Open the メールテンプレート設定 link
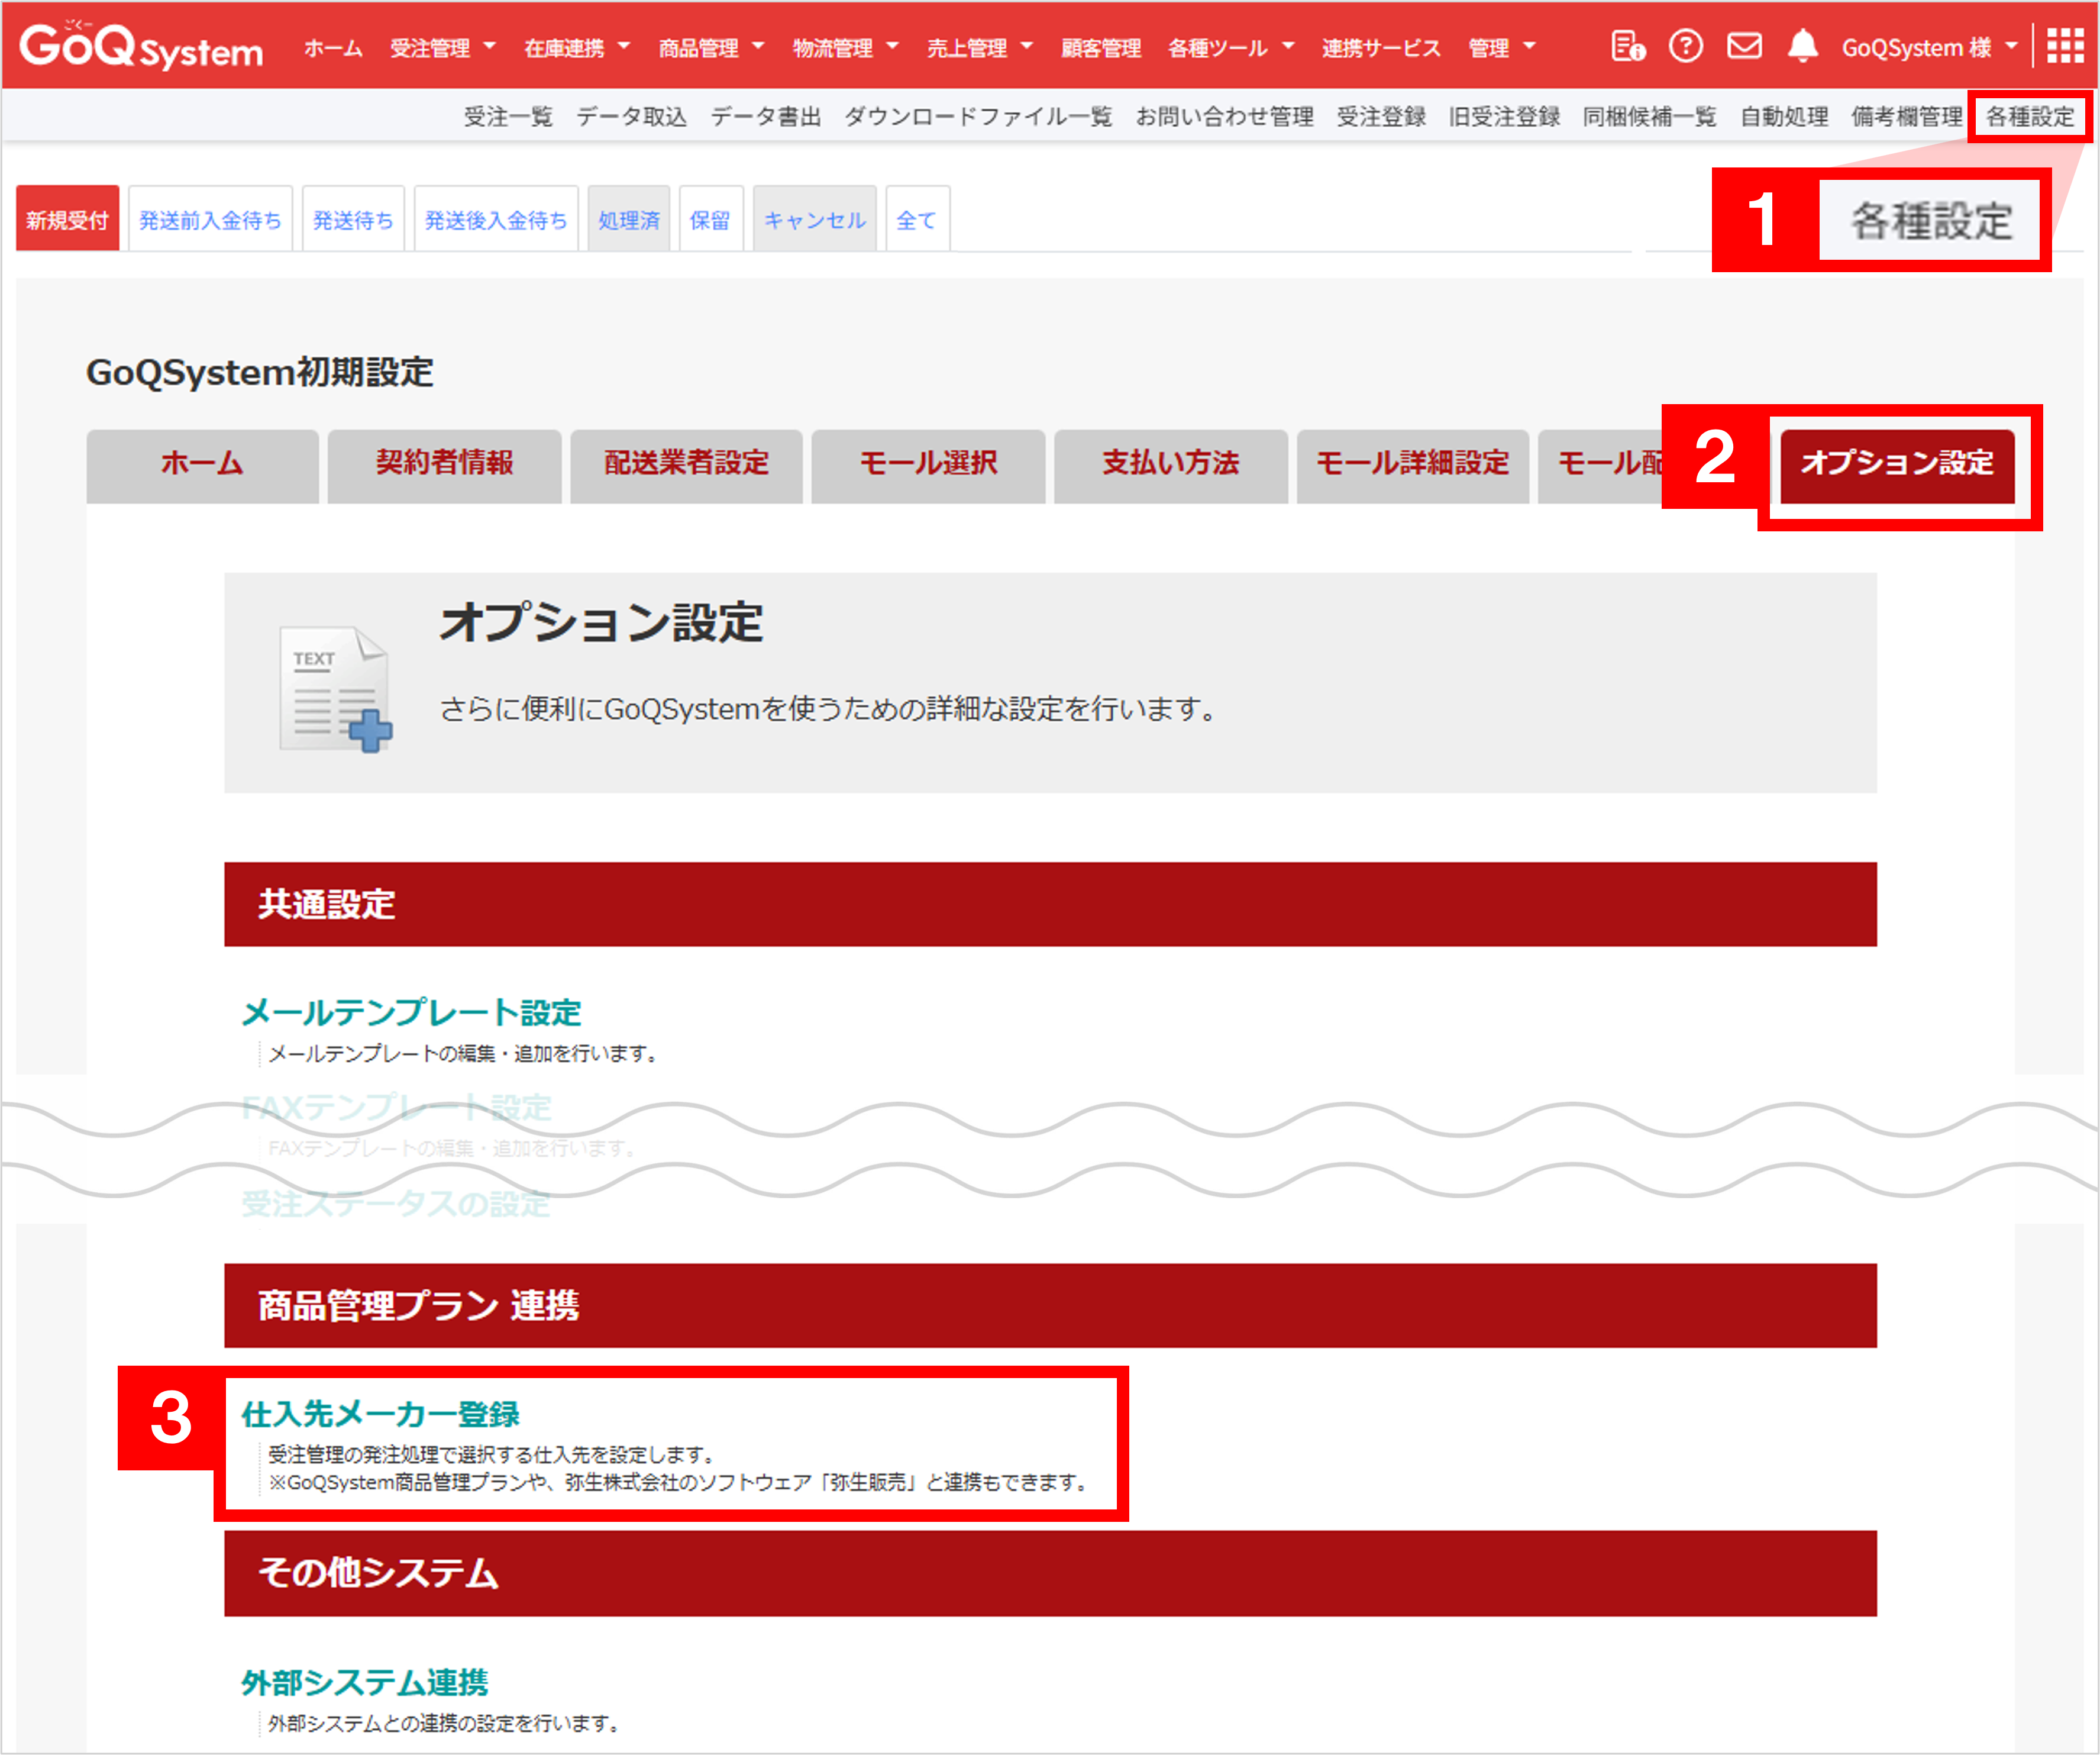The height and width of the screenshot is (1755, 2100). point(411,1012)
